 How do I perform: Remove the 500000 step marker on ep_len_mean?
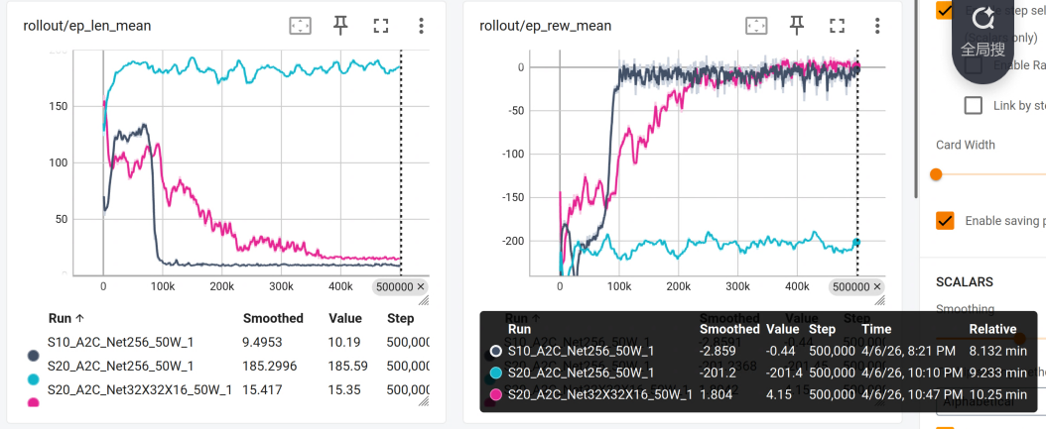point(421,286)
